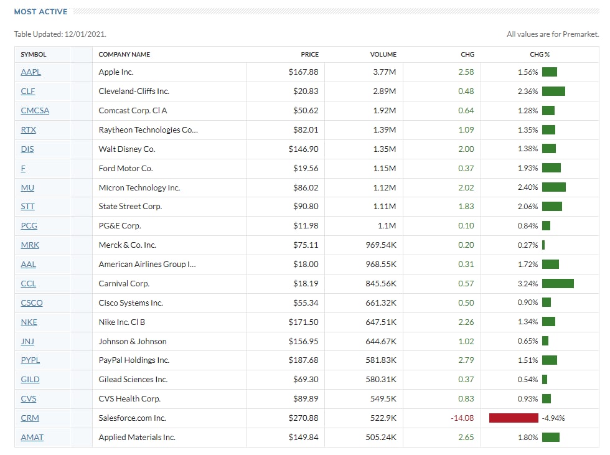The width and height of the screenshot is (610, 455).
Task: Click the Johnson & Johnson name cell
Action: click(x=133, y=341)
